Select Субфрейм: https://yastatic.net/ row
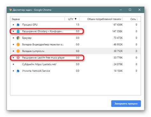Screen dimensions: 151x117 point(75,64)
